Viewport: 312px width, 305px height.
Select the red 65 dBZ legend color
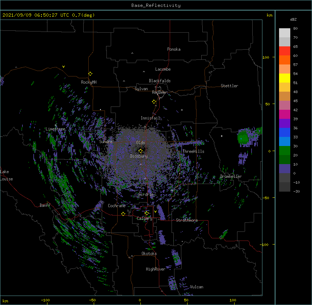point(284,51)
